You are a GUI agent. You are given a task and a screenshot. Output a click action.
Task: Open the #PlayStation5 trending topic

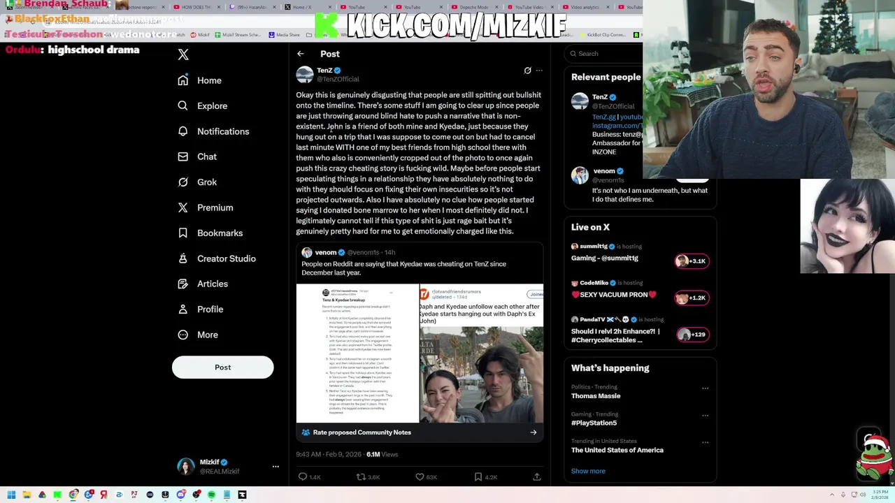click(594, 423)
